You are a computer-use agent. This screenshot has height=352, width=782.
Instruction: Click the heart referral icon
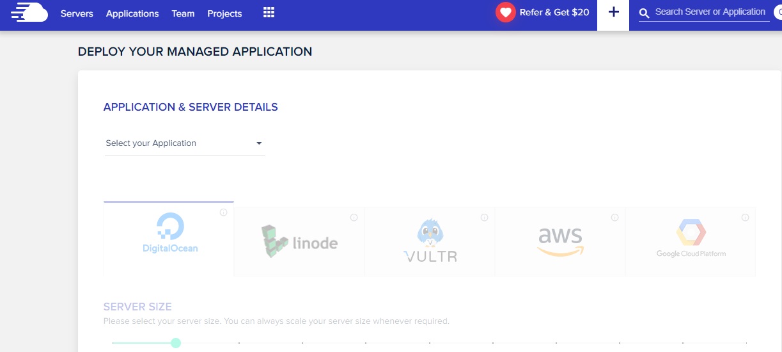(x=506, y=13)
